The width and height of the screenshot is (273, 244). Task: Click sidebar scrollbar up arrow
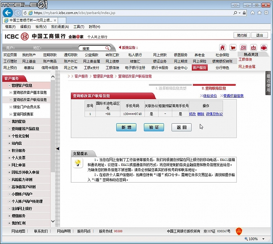coord(53,77)
